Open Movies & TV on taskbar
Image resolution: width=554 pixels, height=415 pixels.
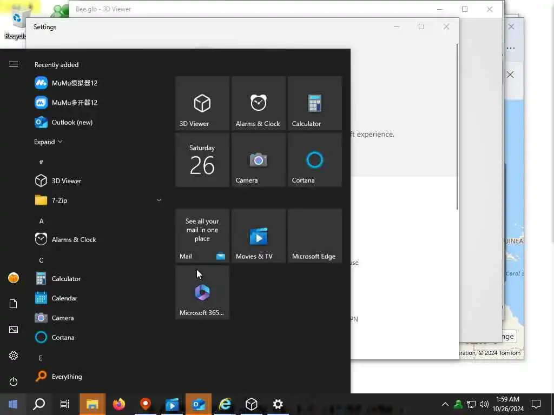click(172, 404)
